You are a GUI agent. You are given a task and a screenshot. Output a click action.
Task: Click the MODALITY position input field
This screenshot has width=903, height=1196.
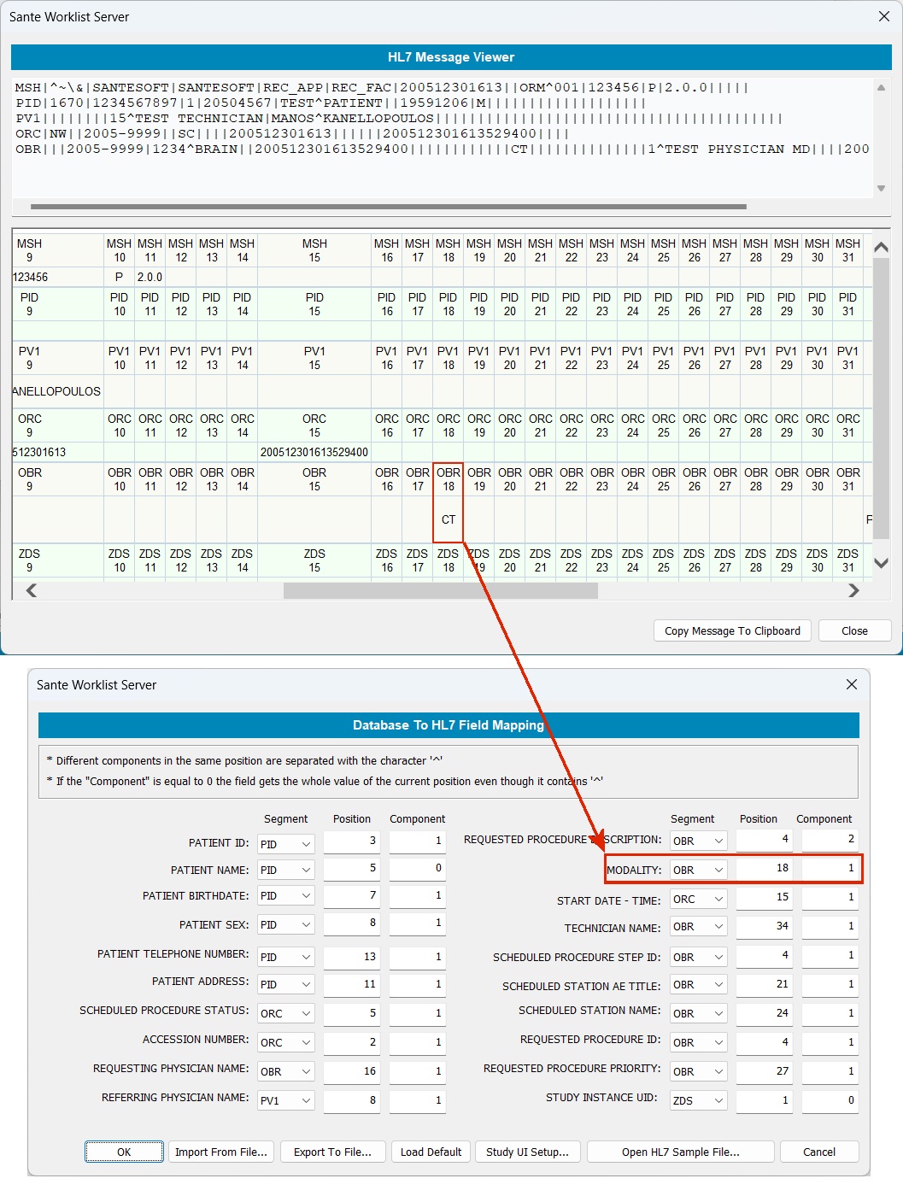pyautogui.click(x=764, y=868)
